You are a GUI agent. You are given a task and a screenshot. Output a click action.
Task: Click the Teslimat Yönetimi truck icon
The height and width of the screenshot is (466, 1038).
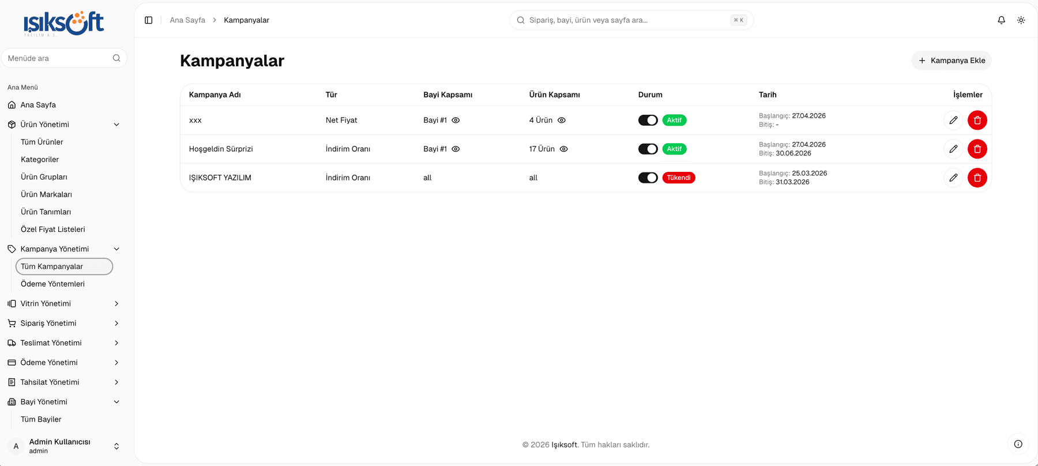pos(12,343)
